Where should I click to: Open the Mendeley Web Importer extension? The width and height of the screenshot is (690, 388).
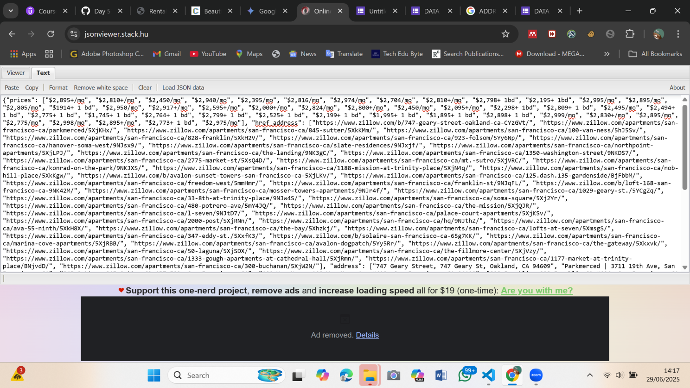click(x=532, y=34)
